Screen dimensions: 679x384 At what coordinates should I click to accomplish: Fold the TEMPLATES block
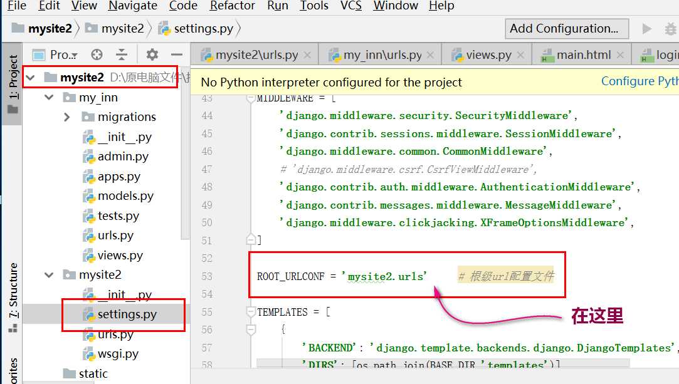tap(251, 312)
